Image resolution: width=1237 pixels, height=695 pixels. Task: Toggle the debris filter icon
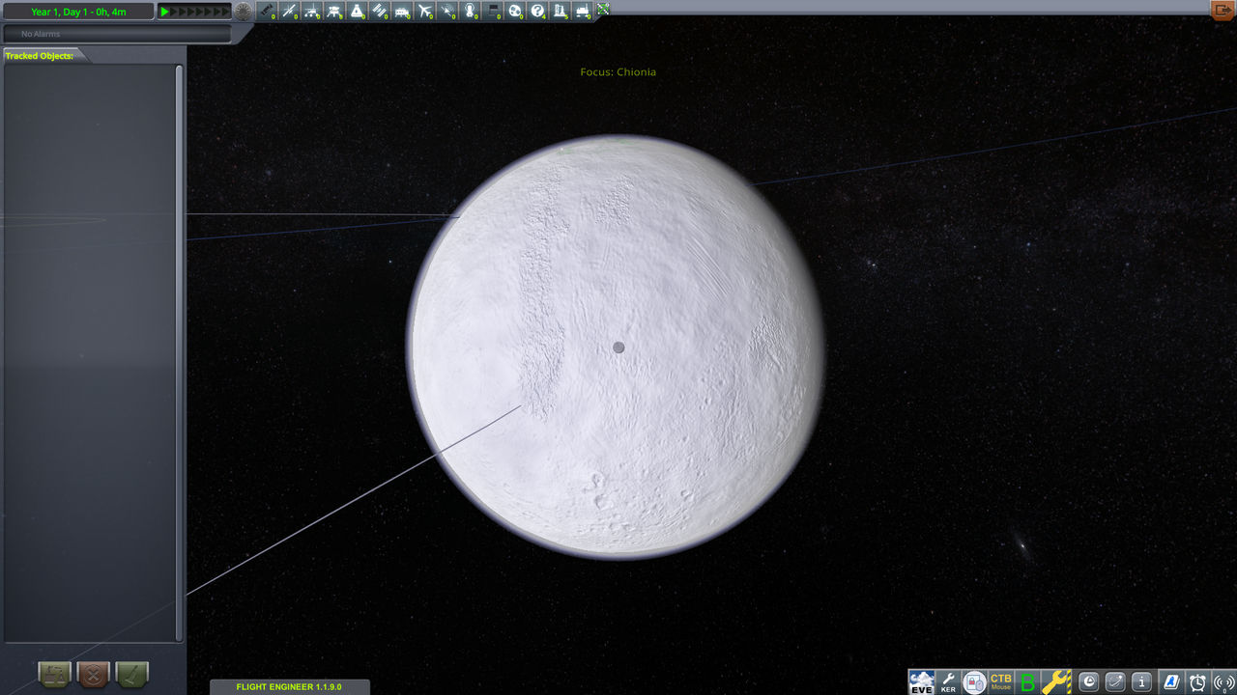[x=268, y=11]
